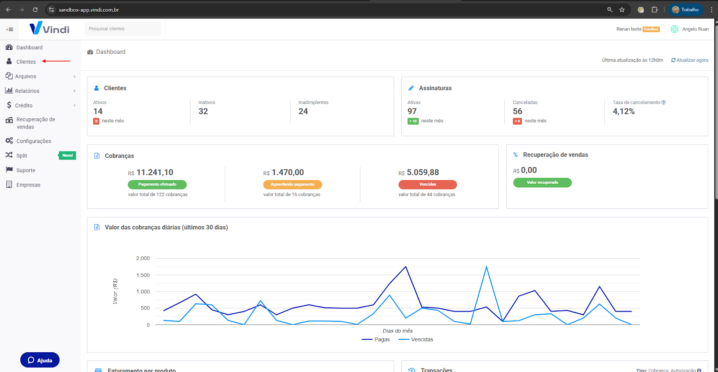
Task: Click the Recuperação de vendas sidebar icon
Action: point(9,120)
